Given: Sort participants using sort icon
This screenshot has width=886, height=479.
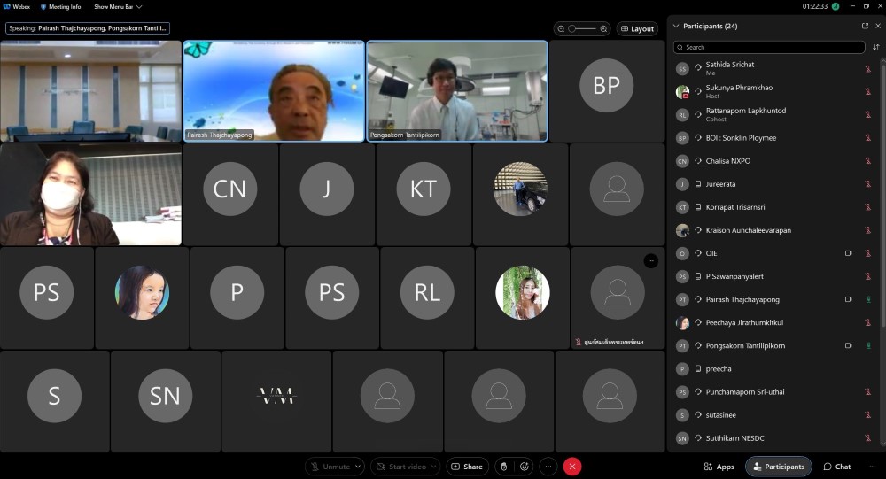Looking at the screenshot, I should [x=876, y=47].
